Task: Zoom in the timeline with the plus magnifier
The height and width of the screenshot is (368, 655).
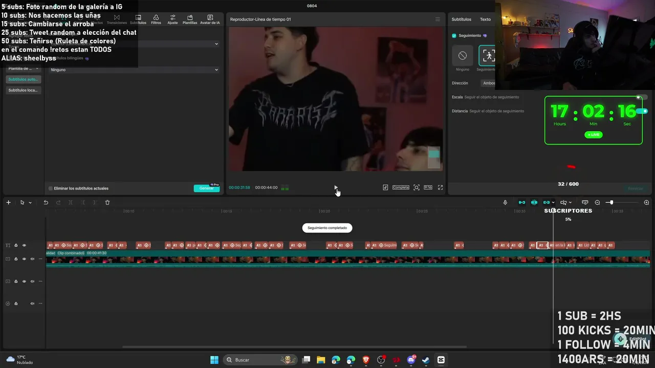Action: click(x=646, y=202)
